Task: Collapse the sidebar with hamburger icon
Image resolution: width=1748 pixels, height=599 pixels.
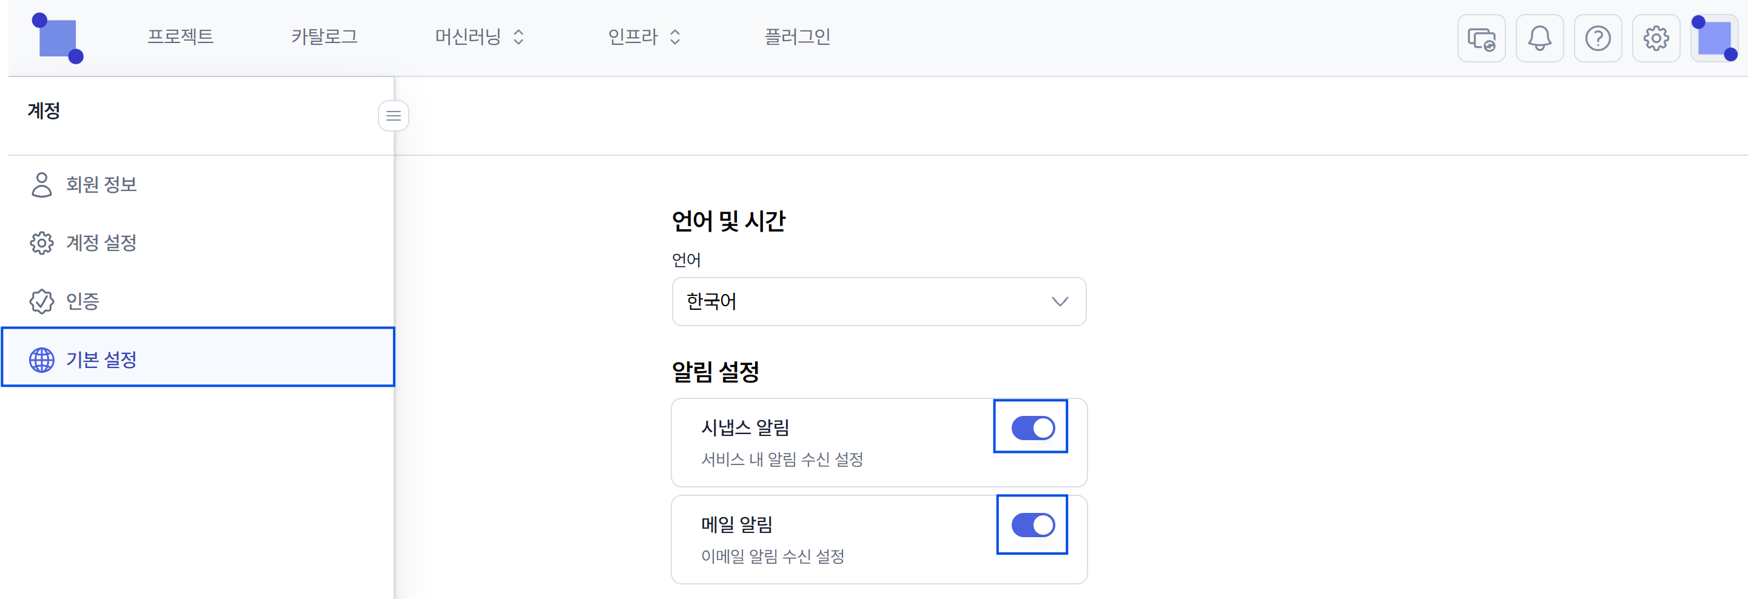Action: tap(394, 116)
